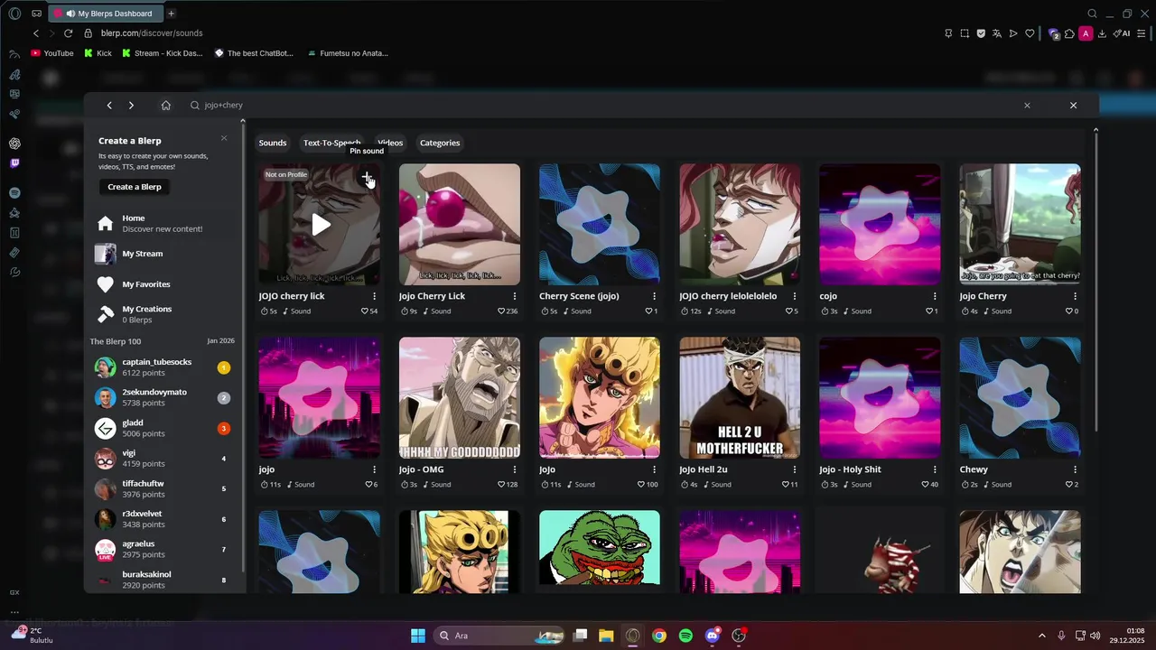
Task: Like Jojo Cherry Lick with 236 hearts
Action: click(x=501, y=311)
